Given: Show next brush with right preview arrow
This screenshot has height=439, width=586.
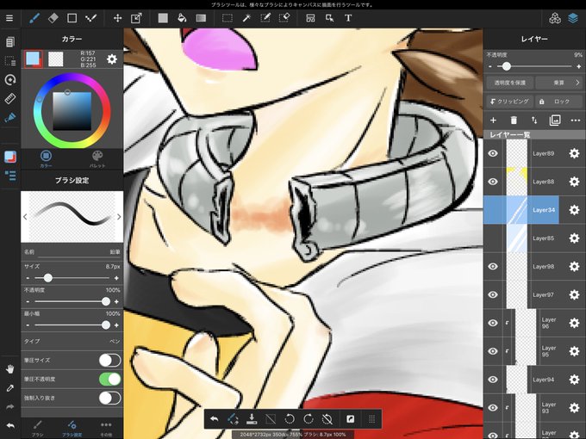Looking at the screenshot, I should coord(119,217).
